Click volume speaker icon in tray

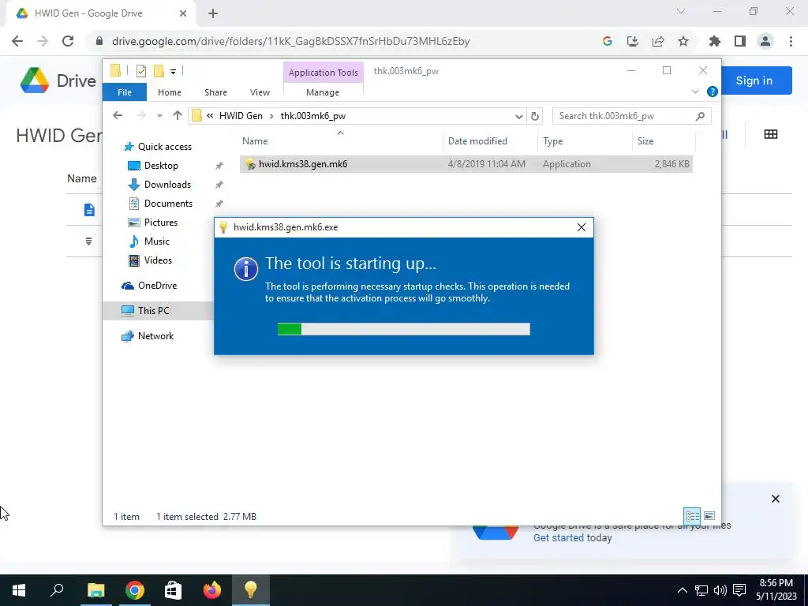(x=720, y=590)
